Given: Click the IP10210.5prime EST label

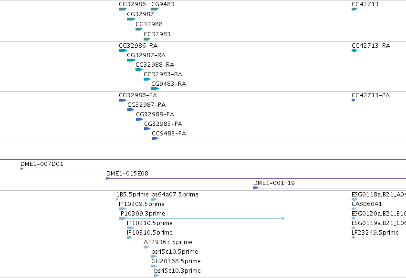Looking at the screenshot, I should [x=150, y=223].
